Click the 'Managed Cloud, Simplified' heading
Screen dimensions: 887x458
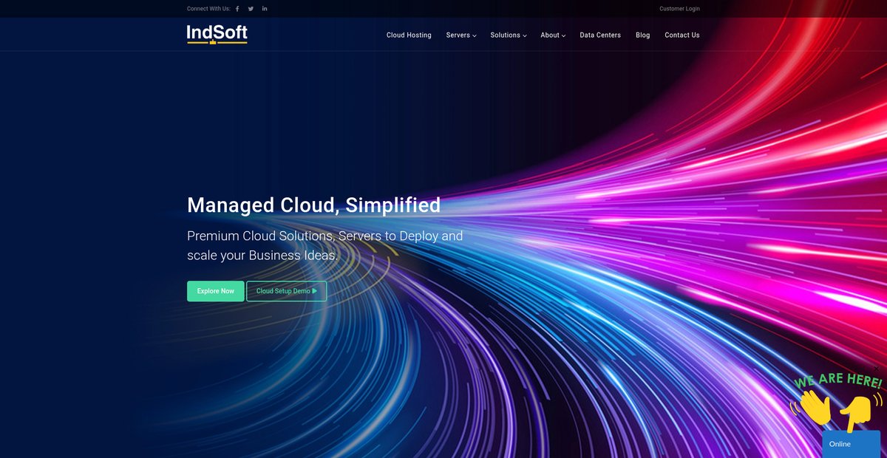pyautogui.click(x=313, y=205)
